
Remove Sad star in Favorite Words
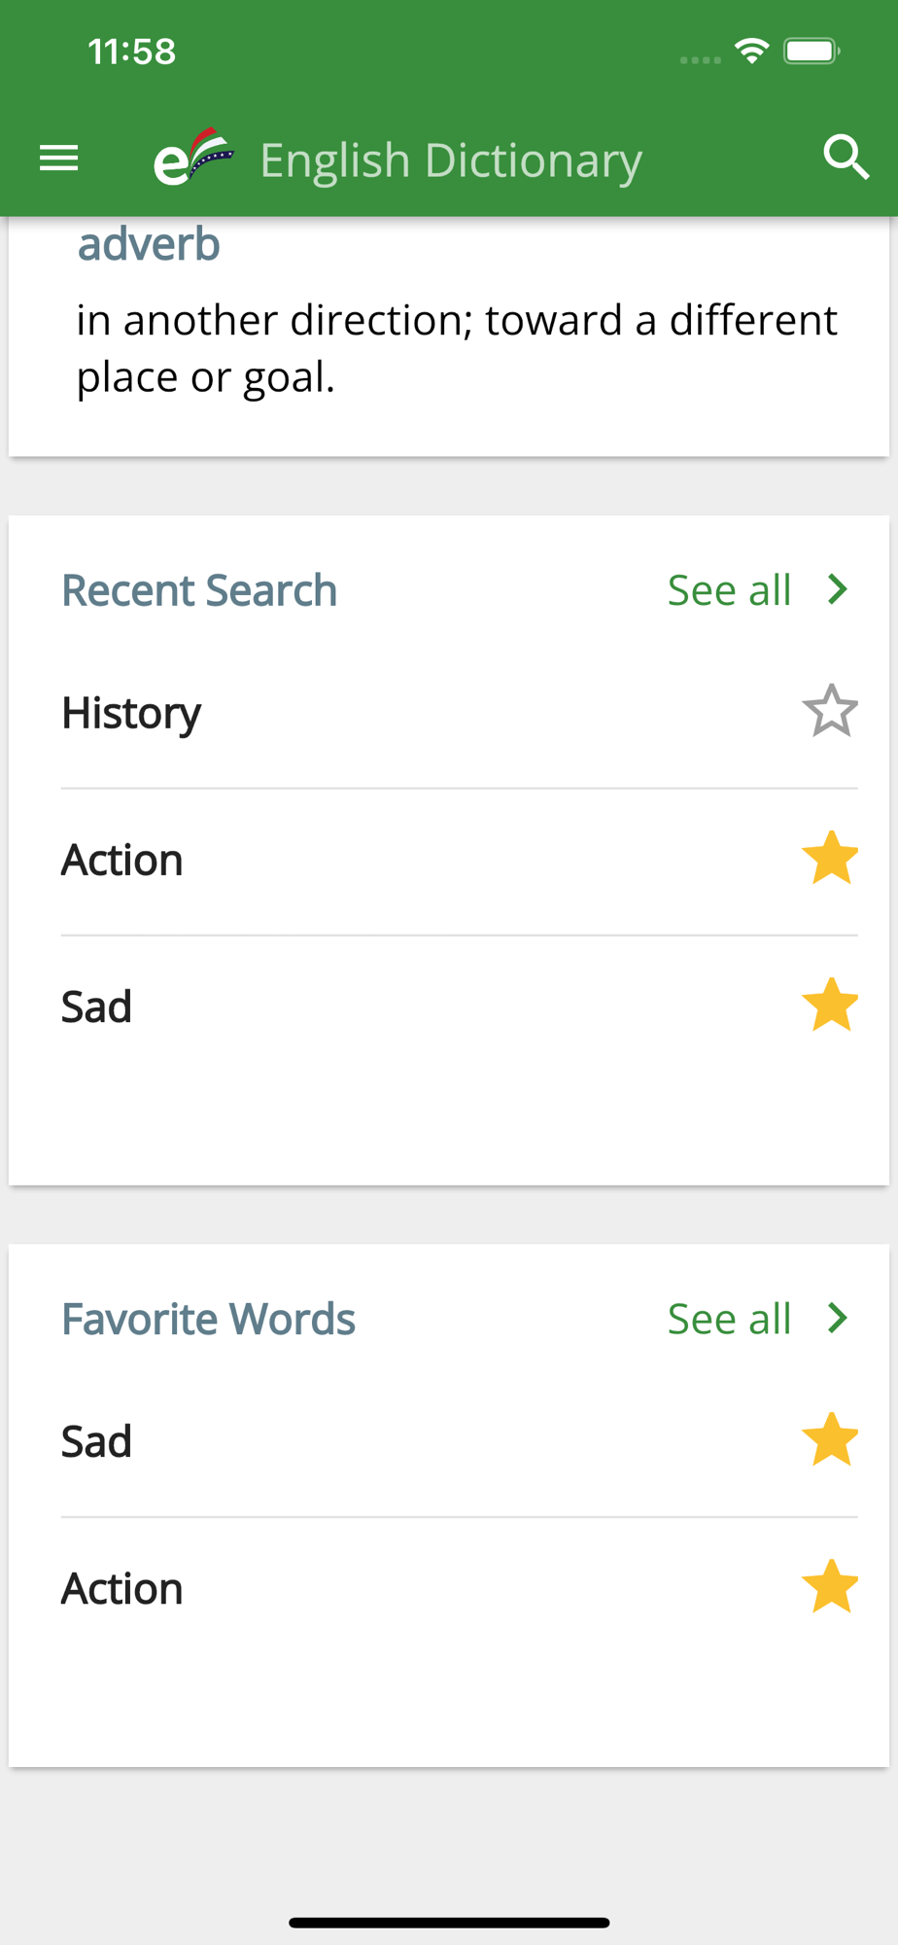pos(830,1439)
